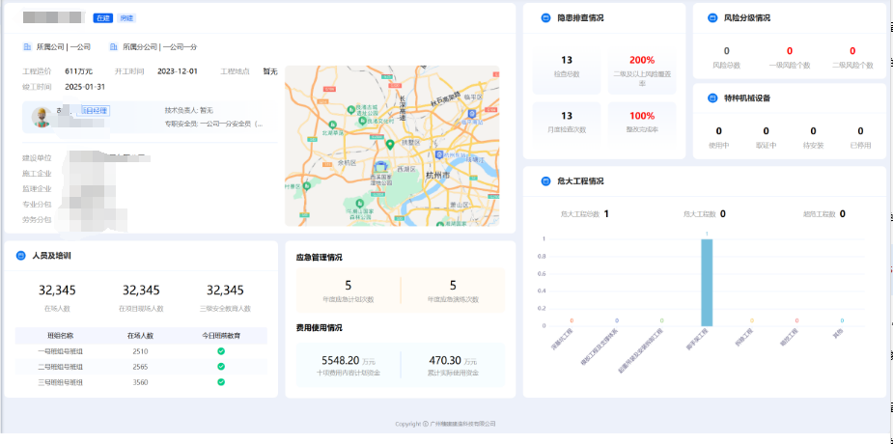Viewport: 893px width, 444px height.
Task: Click the 今日班前教育 column header
Action: click(x=221, y=336)
